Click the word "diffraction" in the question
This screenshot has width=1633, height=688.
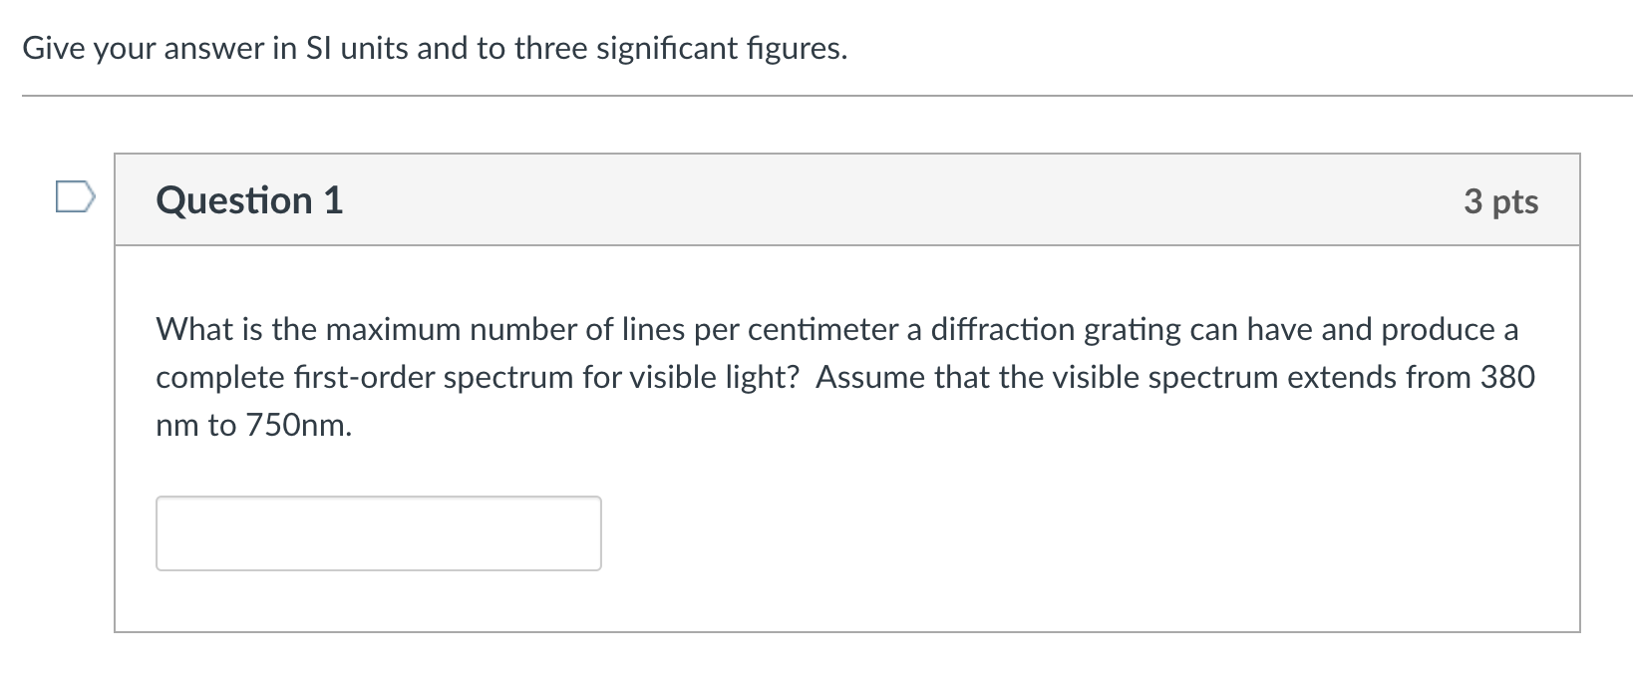1003,329
